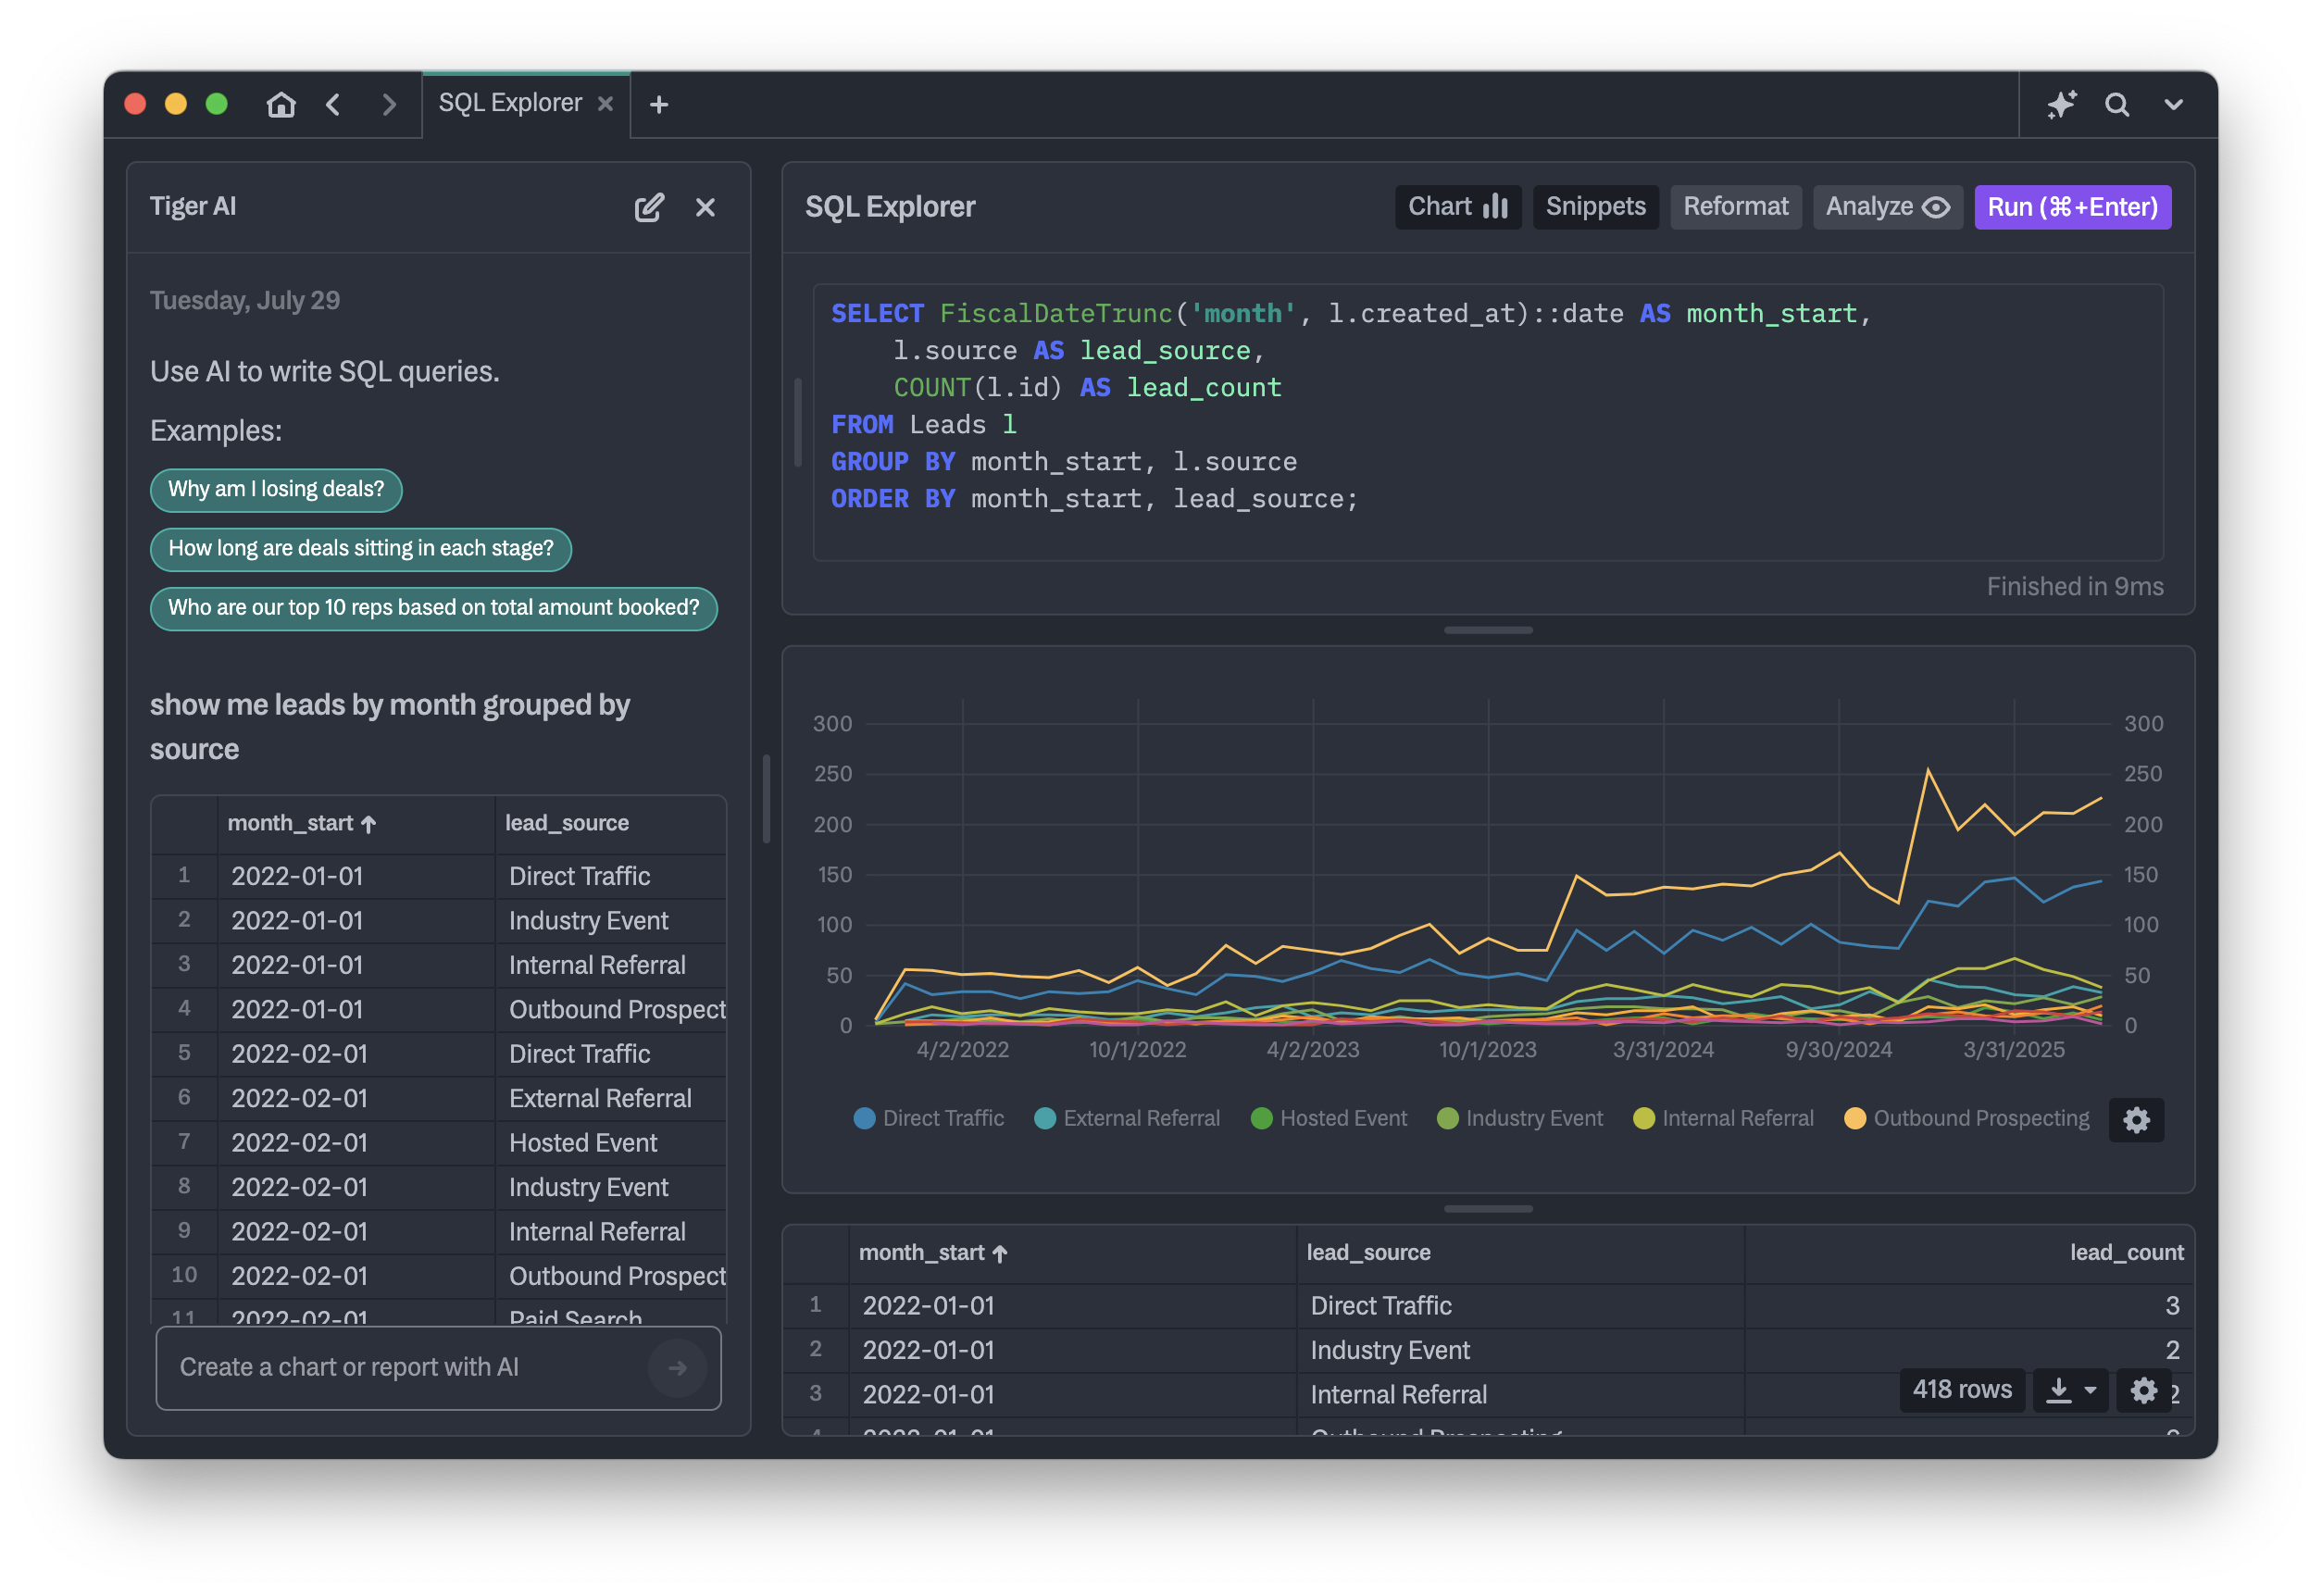Click Outbound Prospecting legend color swatch

1855,1119
